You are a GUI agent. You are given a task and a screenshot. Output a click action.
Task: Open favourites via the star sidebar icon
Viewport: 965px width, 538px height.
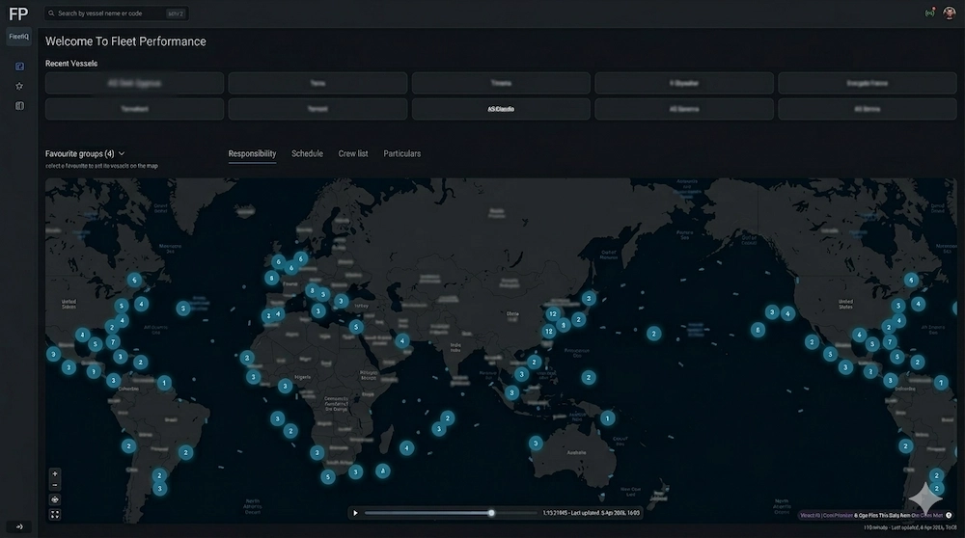pos(19,86)
